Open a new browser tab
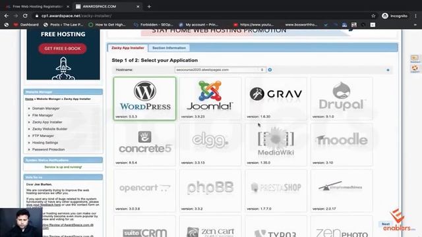Image resolution: width=422 pixels, height=237 pixels. (x=149, y=7)
